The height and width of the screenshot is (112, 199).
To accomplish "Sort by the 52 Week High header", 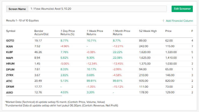I will coord(148,31).
